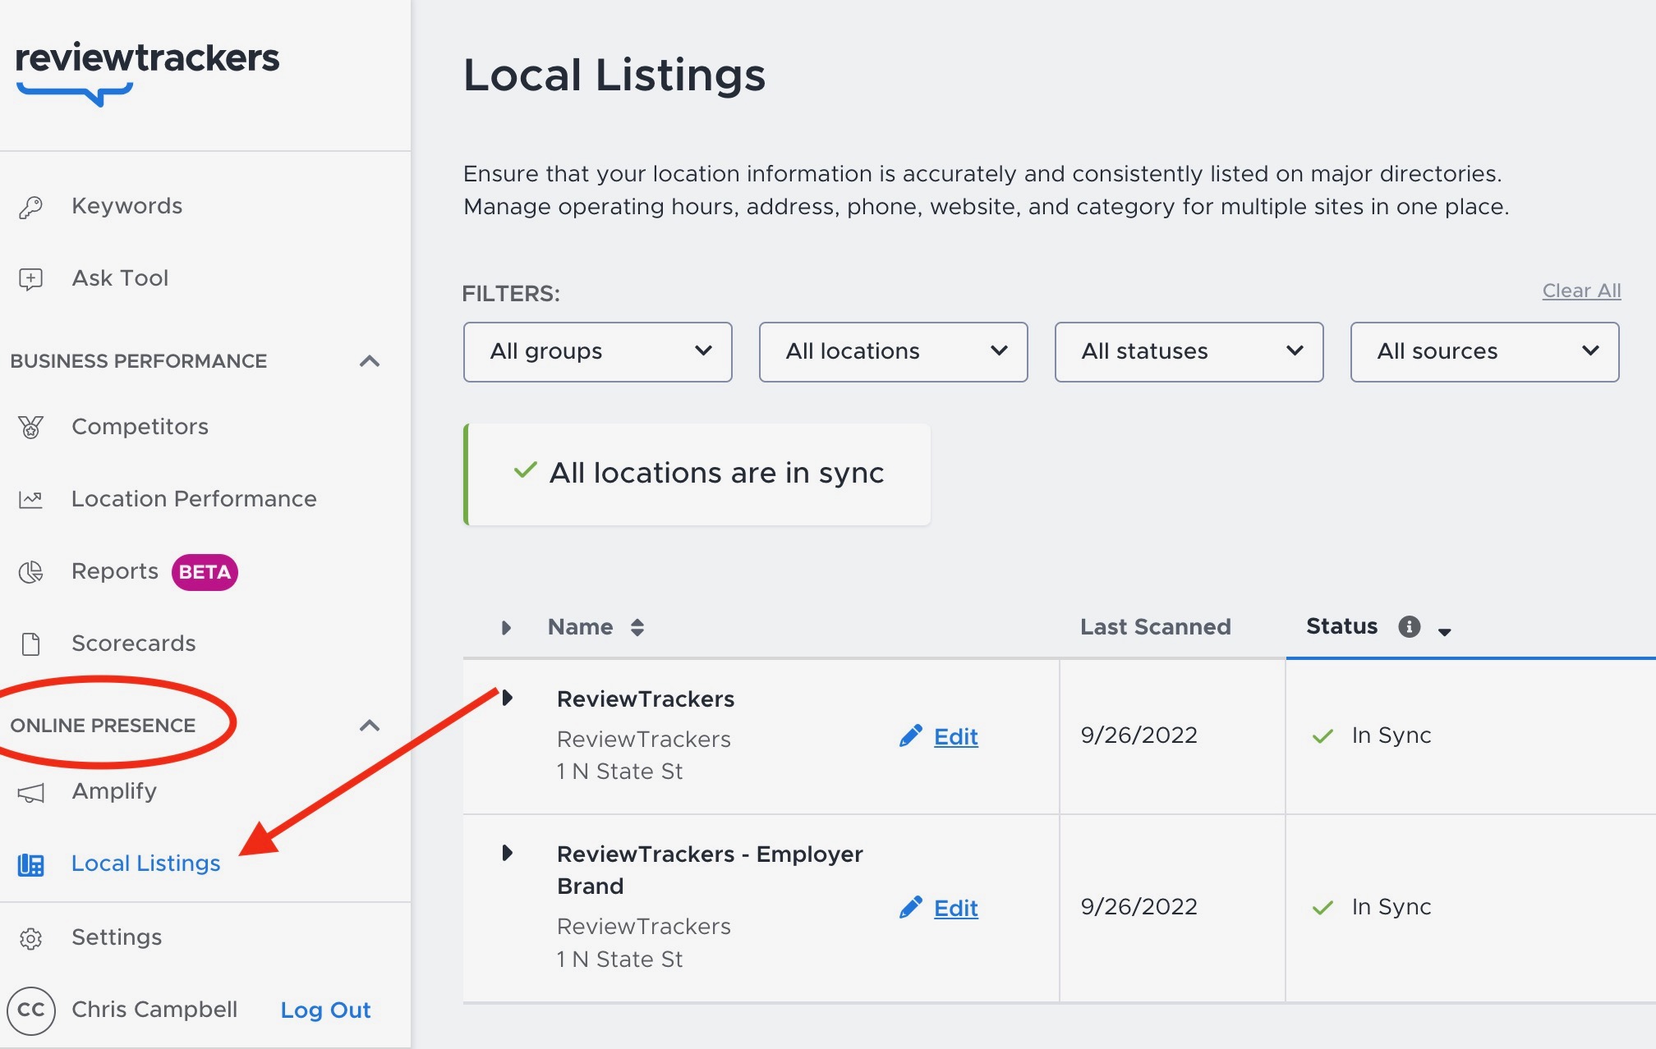The height and width of the screenshot is (1049, 1656).
Task: Click the Chris Campbell user name
Action: 154,1009
